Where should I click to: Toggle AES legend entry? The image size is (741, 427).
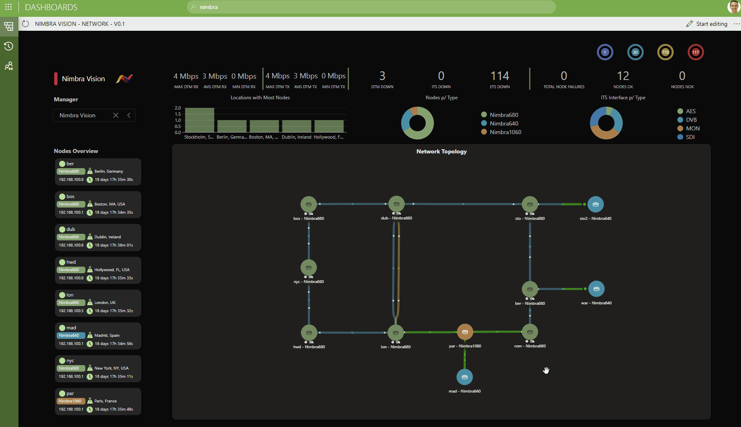click(x=686, y=111)
